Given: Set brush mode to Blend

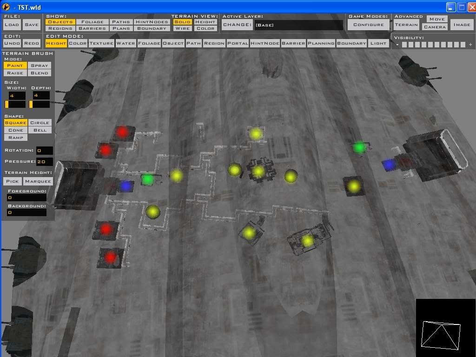Looking at the screenshot, I should click(39, 73).
